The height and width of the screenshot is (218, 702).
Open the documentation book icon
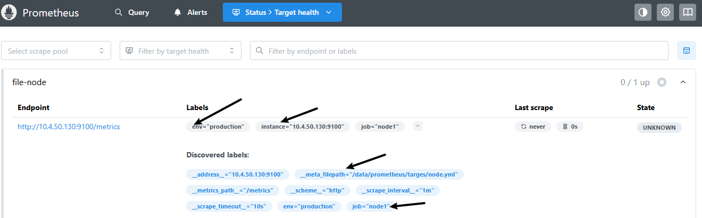point(688,12)
